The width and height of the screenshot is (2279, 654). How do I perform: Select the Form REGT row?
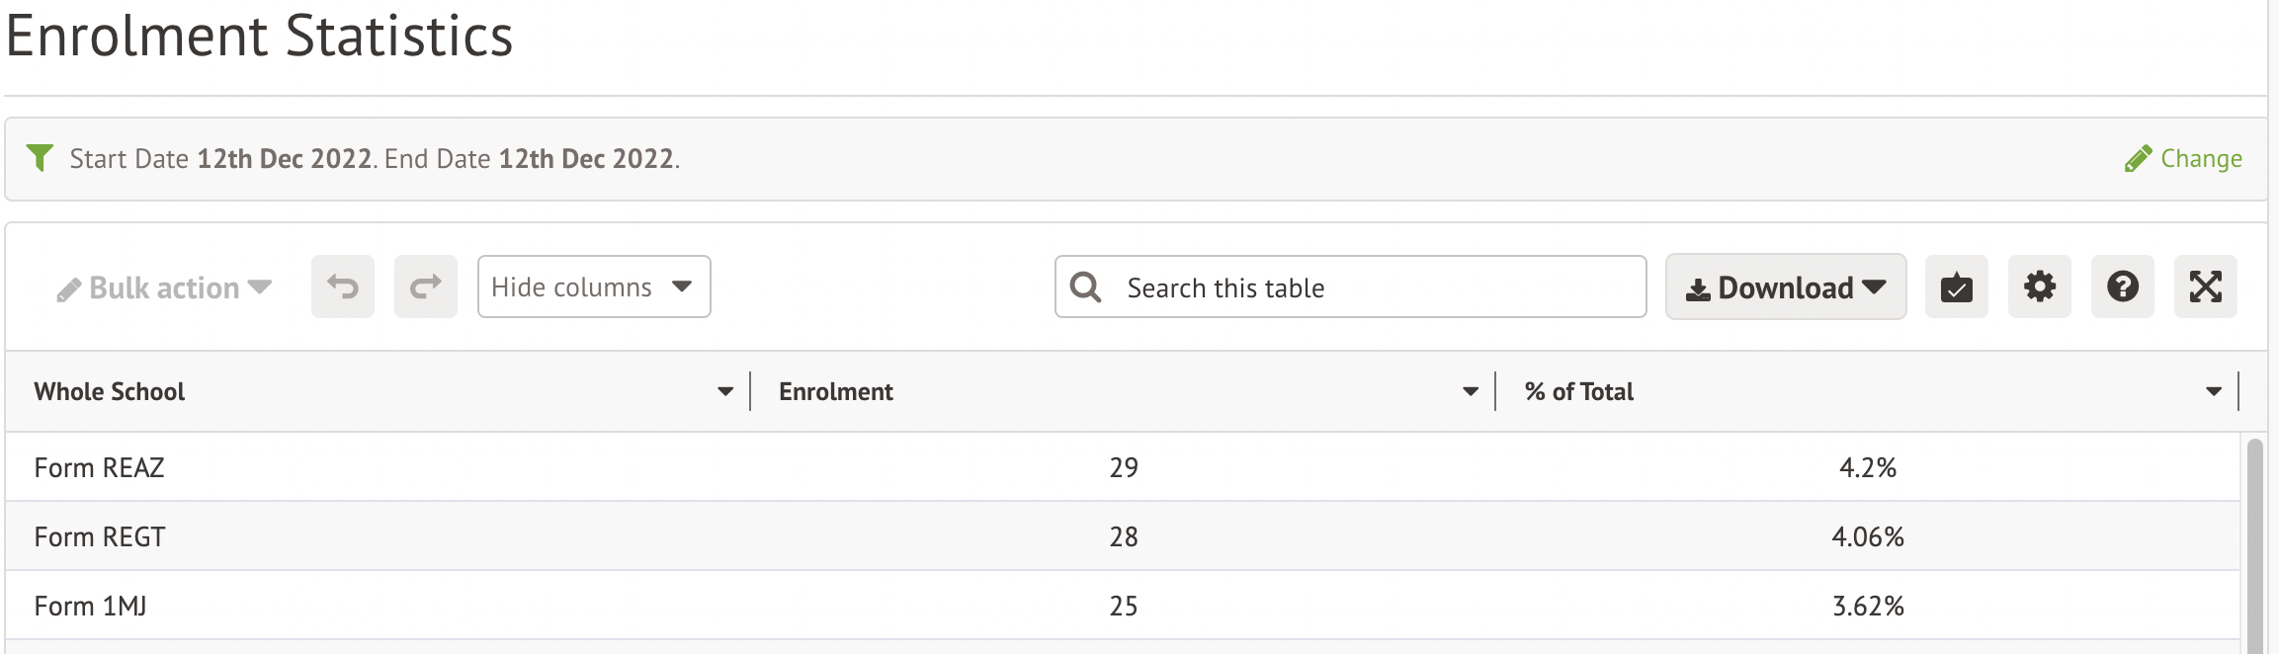coord(100,536)
